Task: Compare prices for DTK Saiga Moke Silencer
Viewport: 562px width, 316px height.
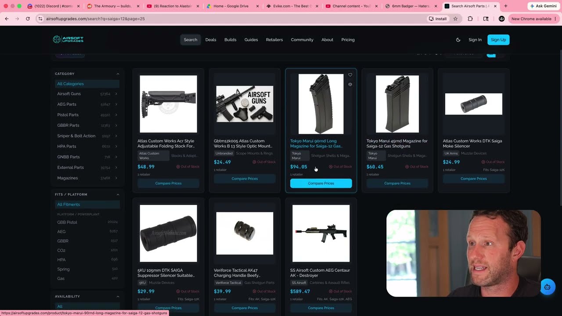Action: pyautogui.click(x=474, y=179)
